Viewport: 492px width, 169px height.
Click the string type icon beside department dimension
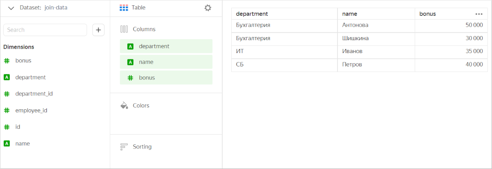click(7, 77)
